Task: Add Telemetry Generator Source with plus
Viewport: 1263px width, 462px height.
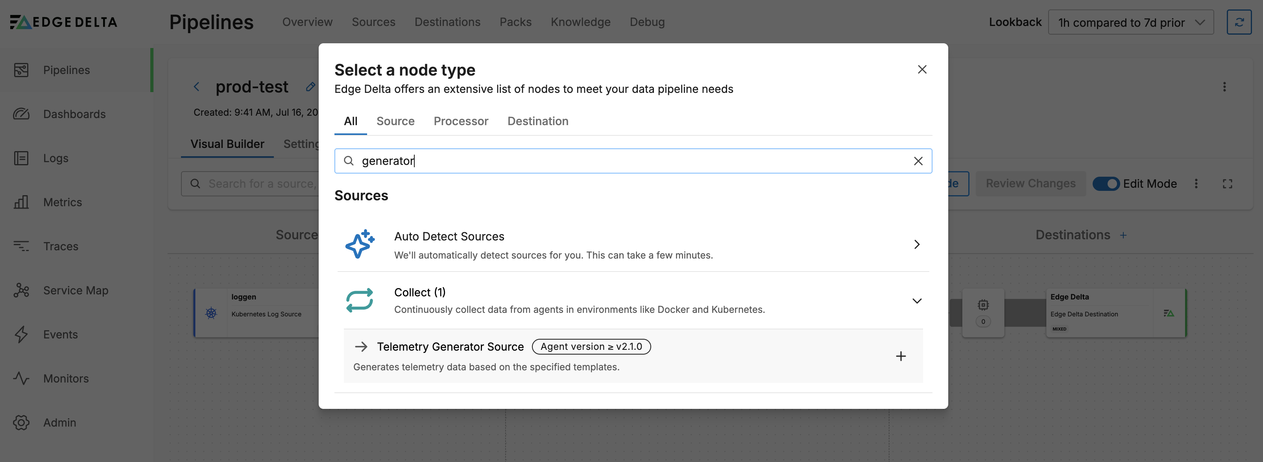Action: [900, 356]
